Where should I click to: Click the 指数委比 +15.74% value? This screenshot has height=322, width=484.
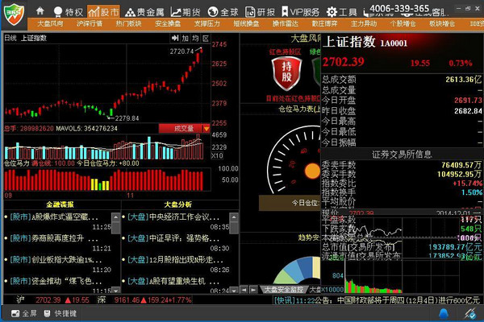point(467,184)
